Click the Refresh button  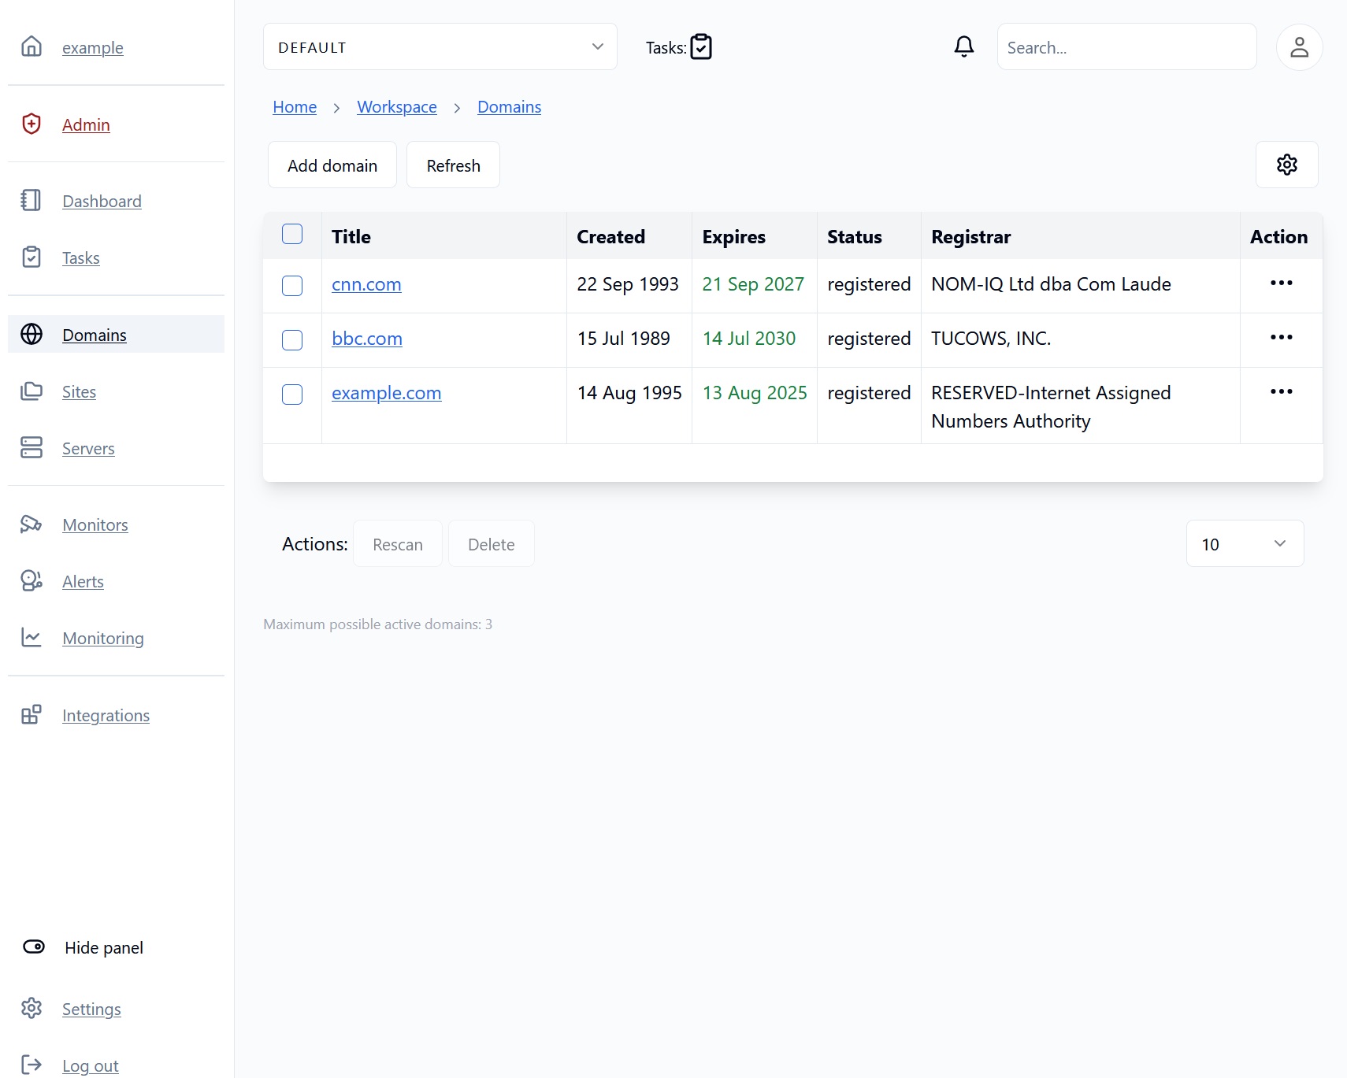(x=453, y=165)
